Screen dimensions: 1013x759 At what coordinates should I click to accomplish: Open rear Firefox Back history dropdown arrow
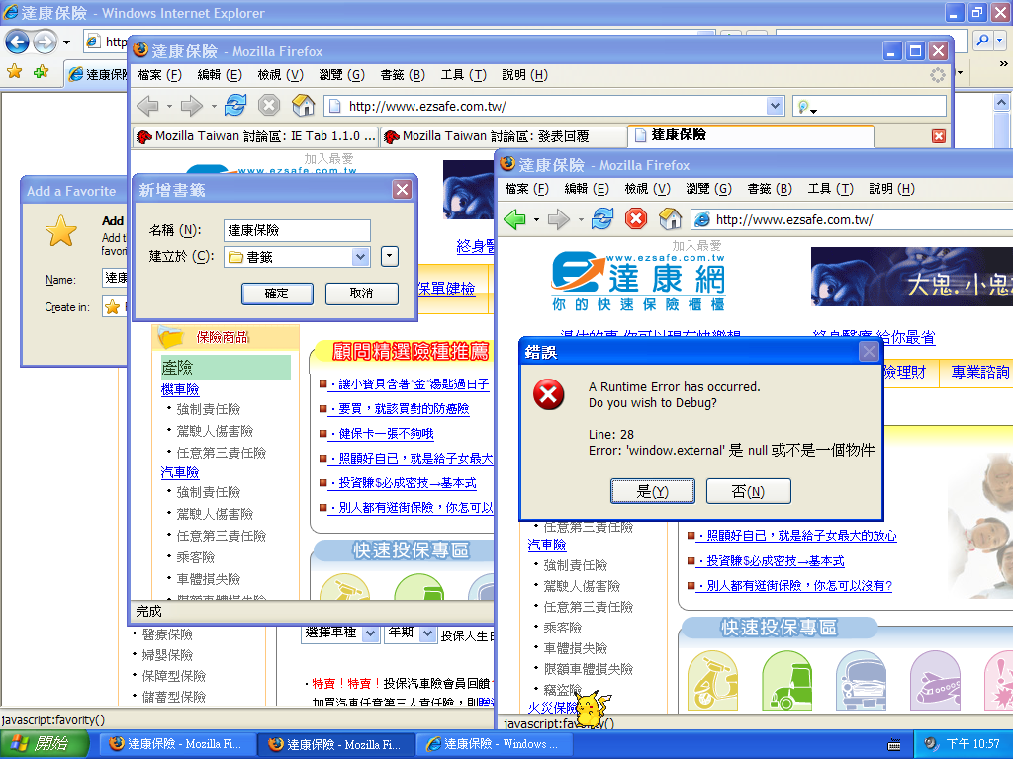(x=169, y=106)
